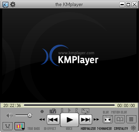Toggle the Blur video filter

click(x=106, y=112)
